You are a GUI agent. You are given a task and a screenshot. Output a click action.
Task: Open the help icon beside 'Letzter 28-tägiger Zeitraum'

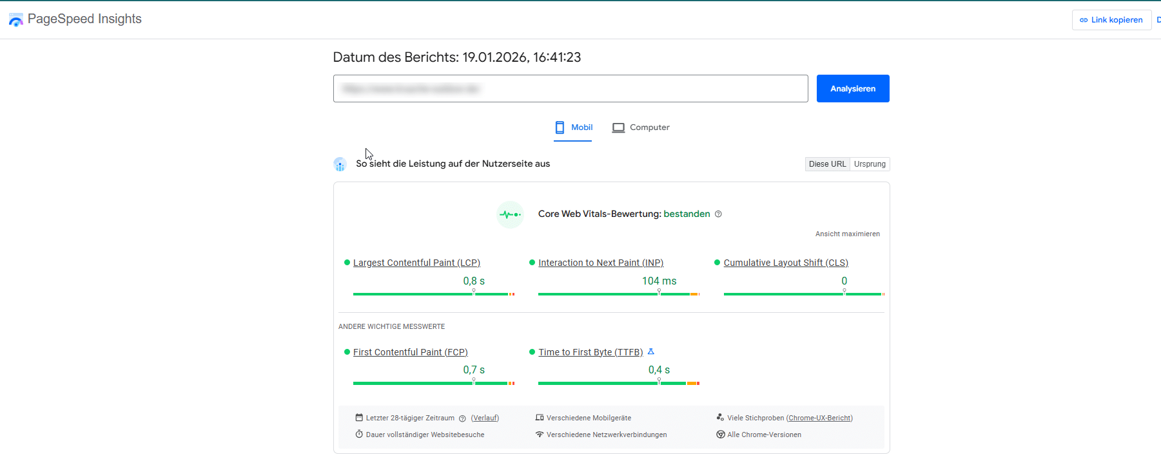(462, 418)
